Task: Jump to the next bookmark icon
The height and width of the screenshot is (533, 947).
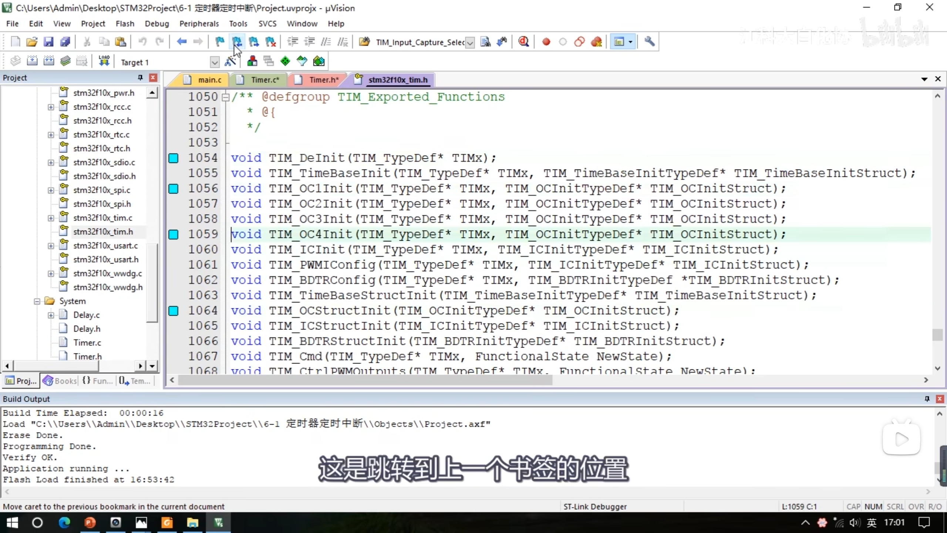Action: pos(254,42)
